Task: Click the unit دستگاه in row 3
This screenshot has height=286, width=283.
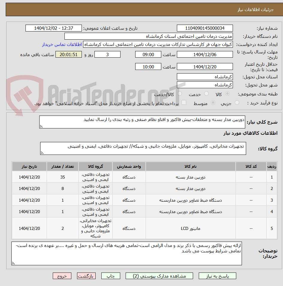Action: coord(129,200)
